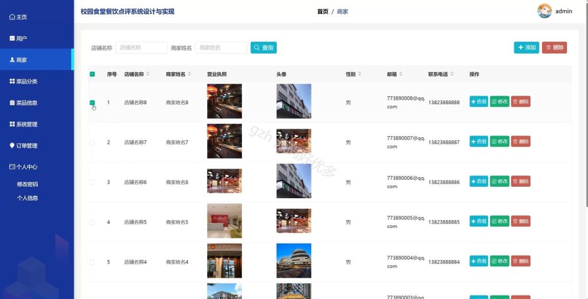Click 查看 for 店铺名称4 row
This screenshot has height=299, width=588.
tap(479, 261)
